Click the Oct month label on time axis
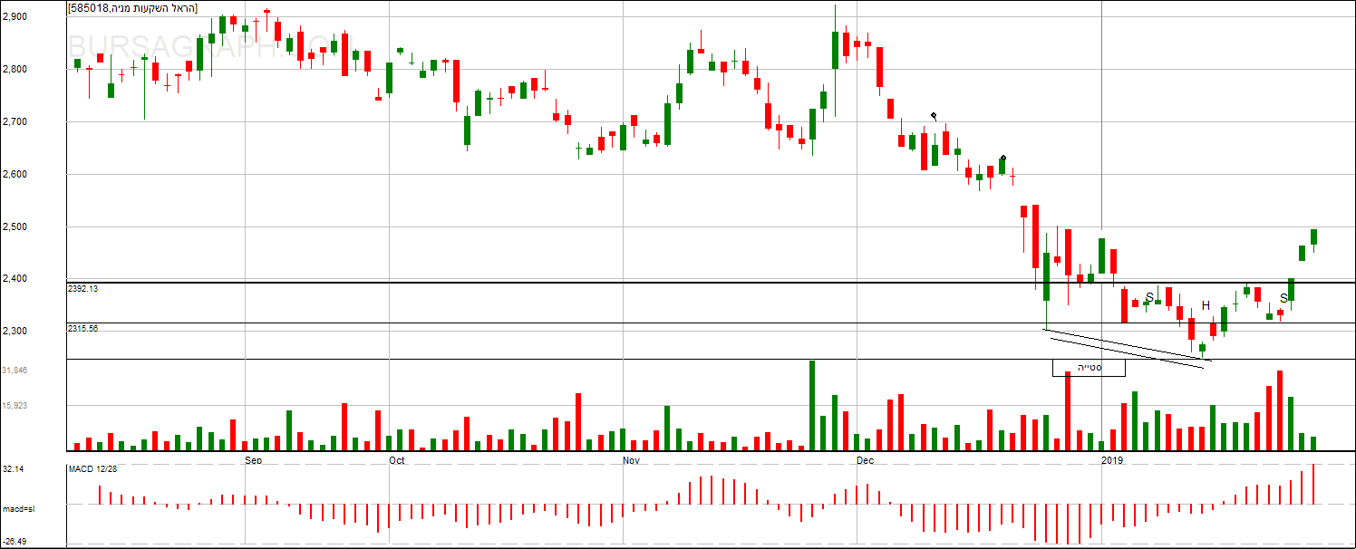 pyautogui.click(x=396, y=460)
